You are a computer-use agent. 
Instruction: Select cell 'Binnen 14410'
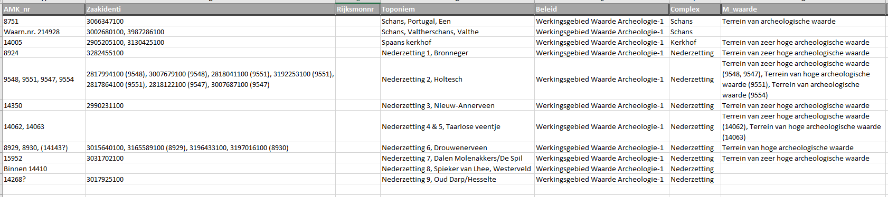pyautogui.click(x=44, y=169)
